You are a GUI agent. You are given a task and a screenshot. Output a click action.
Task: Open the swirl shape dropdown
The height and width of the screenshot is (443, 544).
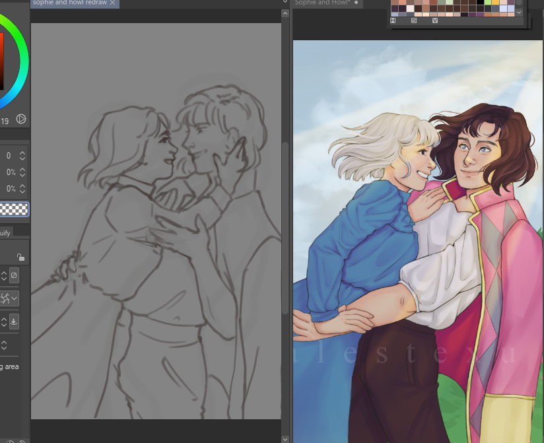[x=9, y=298]
